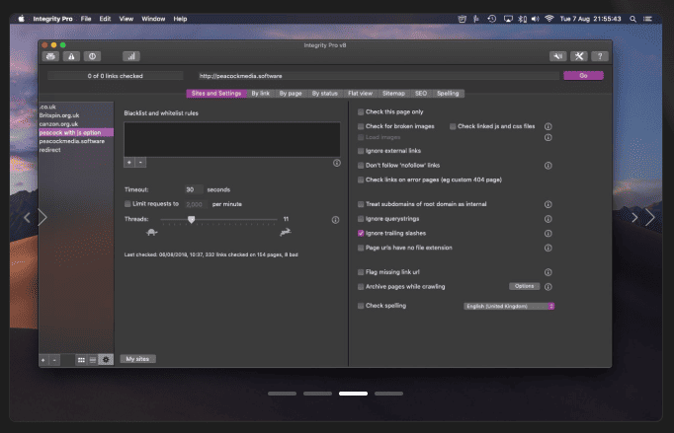This screenshot has height=433, width=674.
Task: Switch to the By link tab
Action: click(261, 94)
